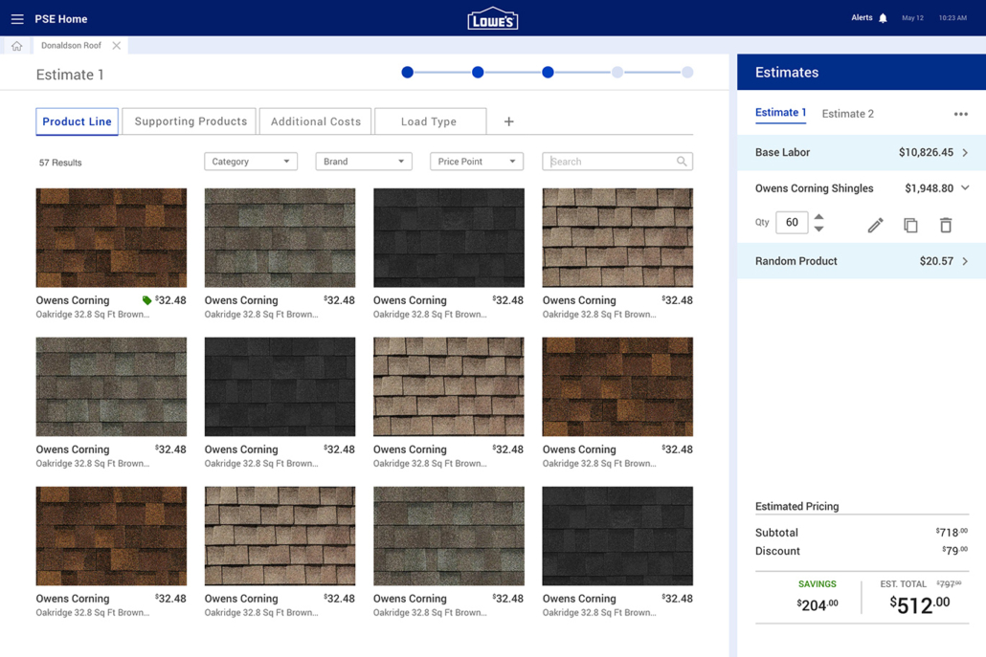Screen dimensions: 986x657
Task: Click the May 12 date
Action: click(x=912, y=18)
